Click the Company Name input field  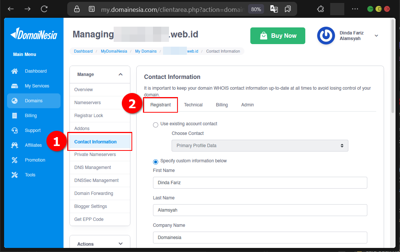260,238
